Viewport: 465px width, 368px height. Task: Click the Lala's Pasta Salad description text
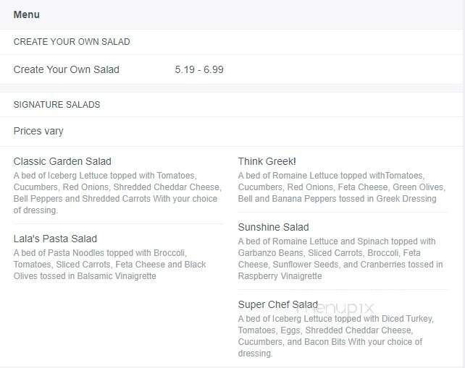click(109, 265)
